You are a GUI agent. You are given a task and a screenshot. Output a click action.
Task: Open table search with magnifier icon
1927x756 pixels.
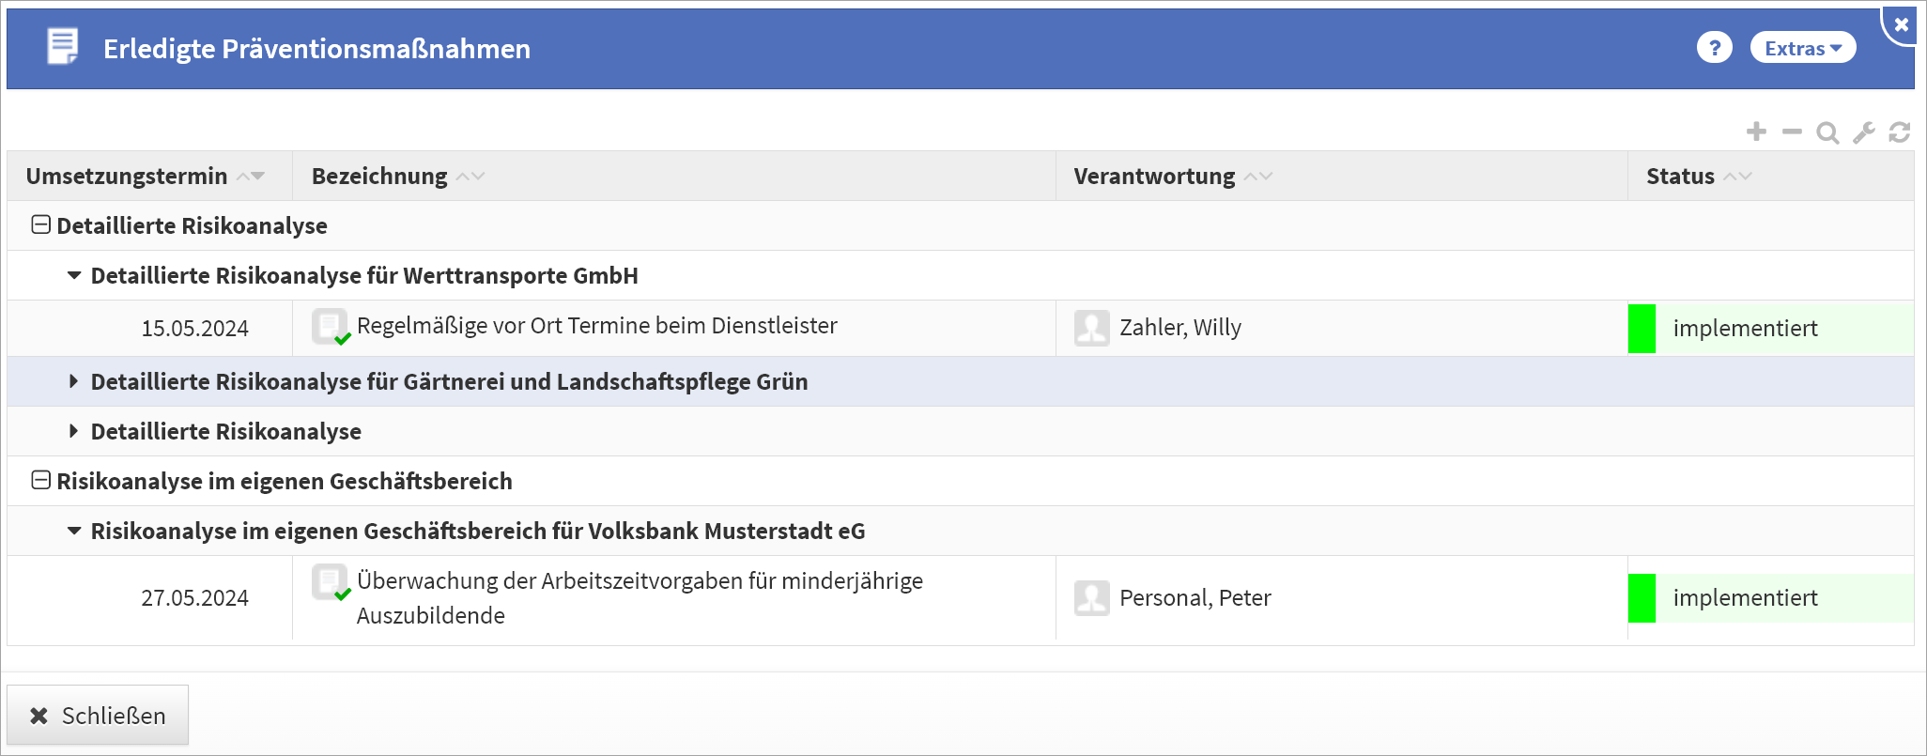pyautogui.click(x=1827, y=132)
